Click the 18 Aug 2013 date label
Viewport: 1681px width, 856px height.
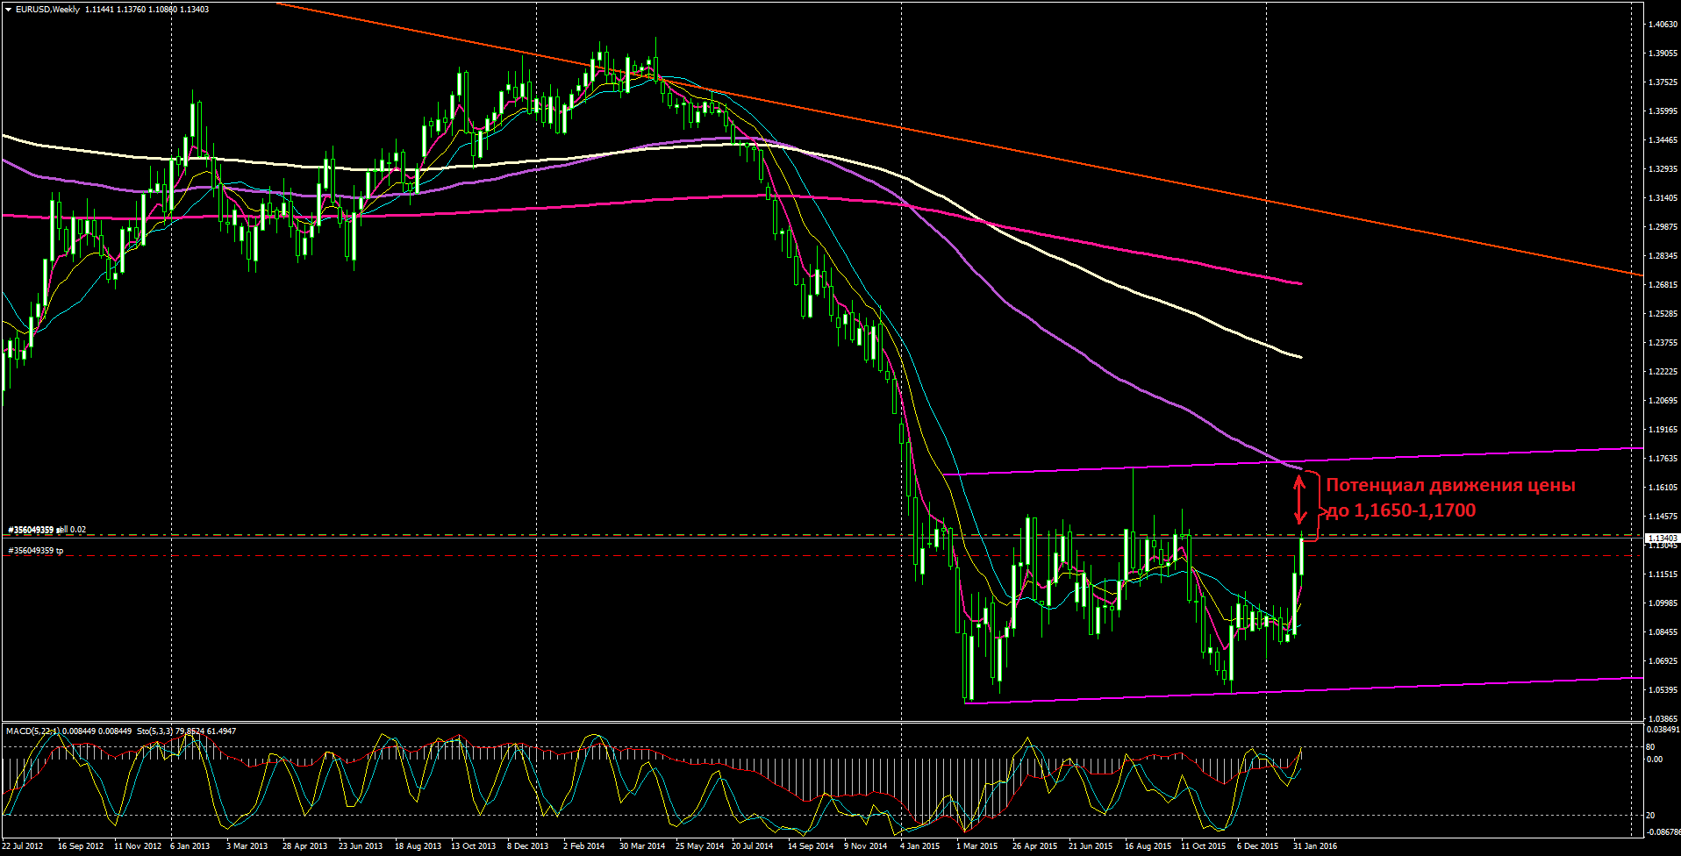(418, 846)
